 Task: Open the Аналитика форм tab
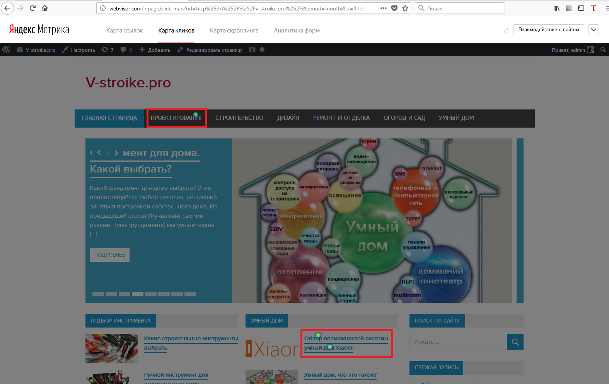pos(297,31)
